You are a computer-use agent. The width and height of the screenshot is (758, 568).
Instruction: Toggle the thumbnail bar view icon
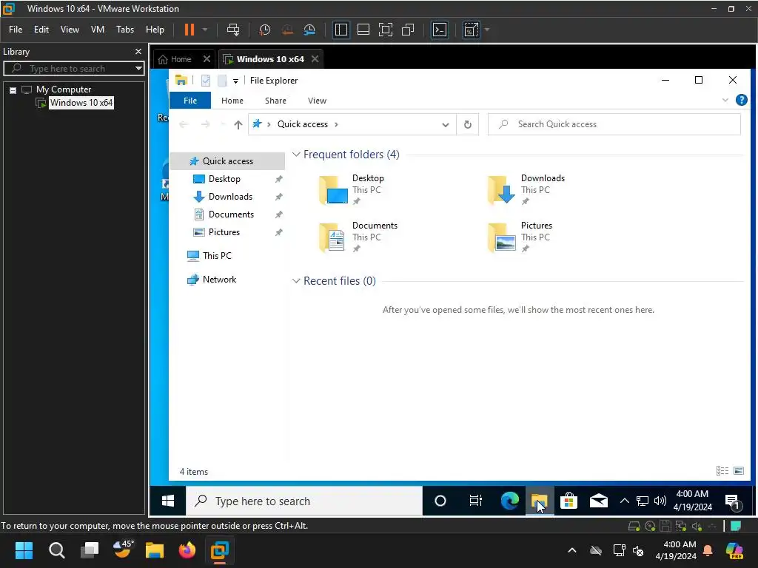point(363,30)
